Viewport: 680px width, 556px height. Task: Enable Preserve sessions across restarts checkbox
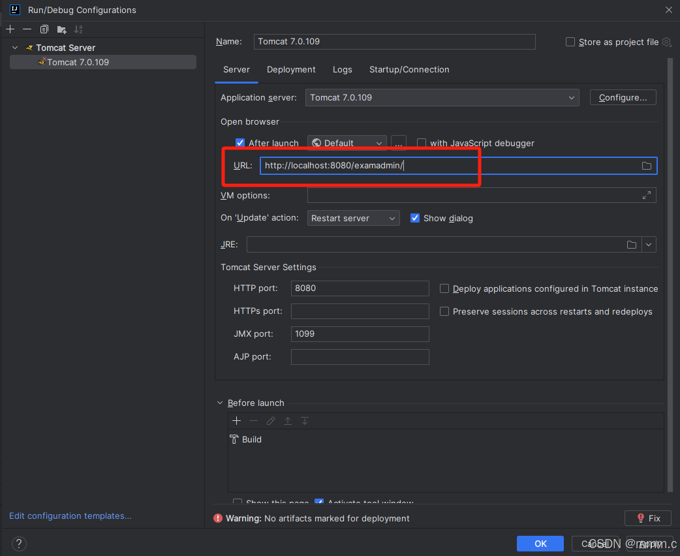pos(444,311)
